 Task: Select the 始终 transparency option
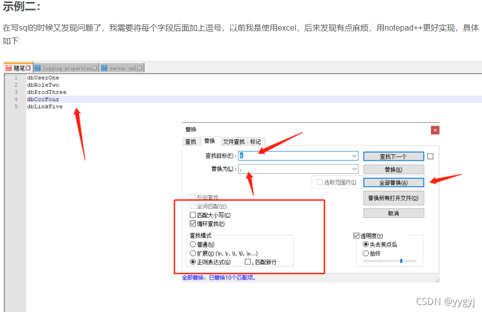point(366,253)
